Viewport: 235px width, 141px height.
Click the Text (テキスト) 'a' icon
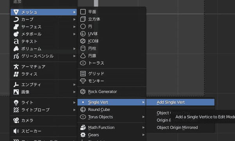click(x=16, y=41)
